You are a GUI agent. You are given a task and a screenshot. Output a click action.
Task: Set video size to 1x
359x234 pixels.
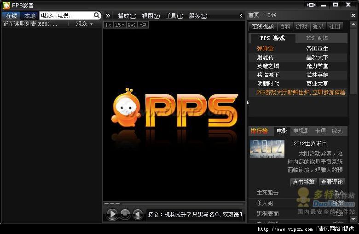coord(108,25)
